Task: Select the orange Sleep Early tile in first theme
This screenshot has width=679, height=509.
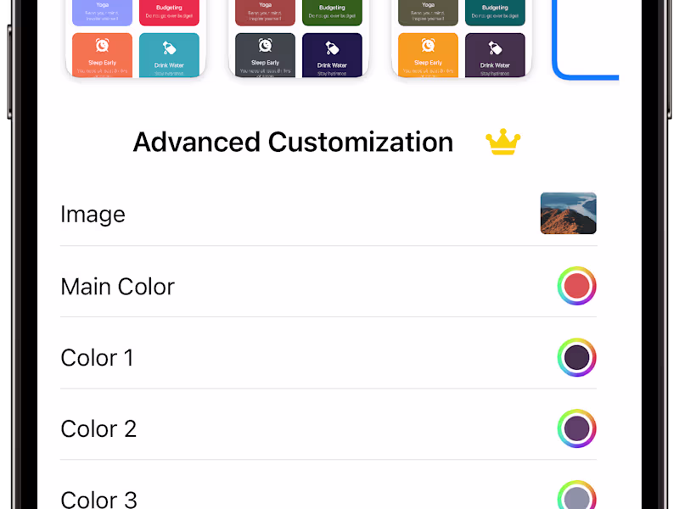Action: coord(102,55)
